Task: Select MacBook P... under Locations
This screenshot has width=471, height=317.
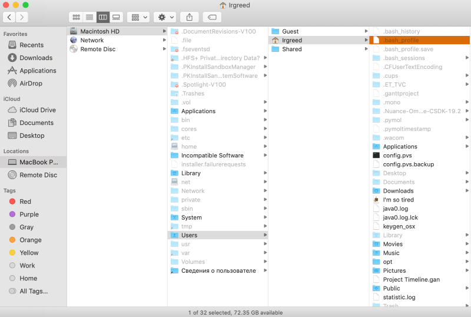Action: [34, 162]
